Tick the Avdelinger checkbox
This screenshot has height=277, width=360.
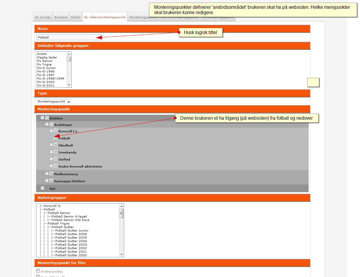click(47, 124)
